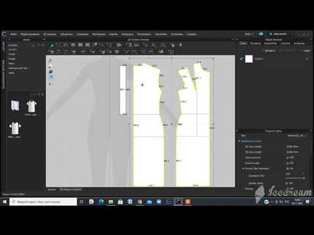Open the cloud upload icon near user name
This screenshot has height=235, width=314.
point(261,34)
